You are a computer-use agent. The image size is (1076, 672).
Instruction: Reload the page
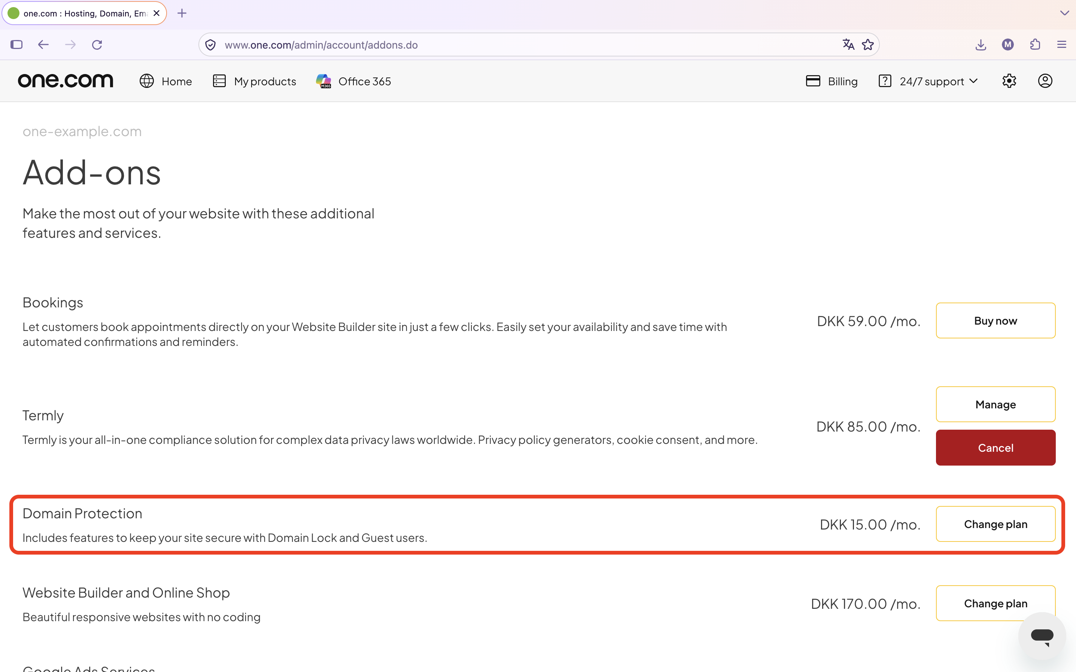pos(97,45)
